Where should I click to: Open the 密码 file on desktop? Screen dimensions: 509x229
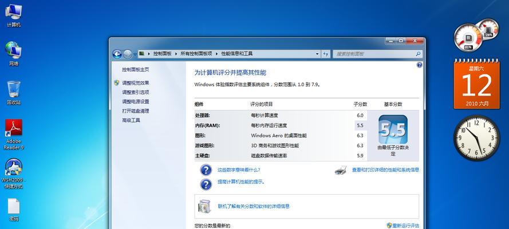(14, 210)
